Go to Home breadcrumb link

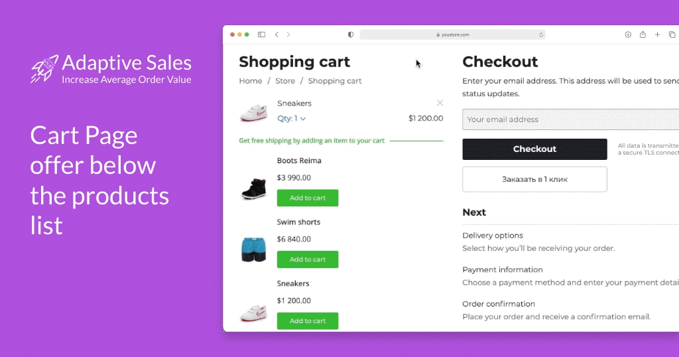pyautogui.click(x=251, y=81)
